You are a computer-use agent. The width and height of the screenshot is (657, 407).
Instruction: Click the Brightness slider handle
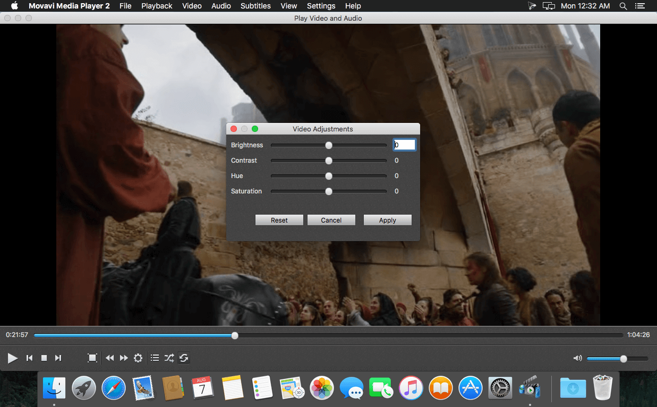tap(329, 145)
